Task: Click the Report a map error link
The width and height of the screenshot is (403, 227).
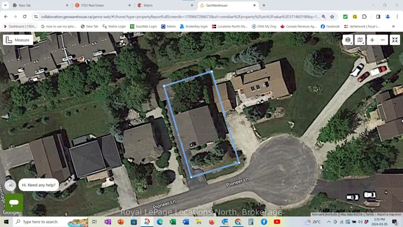Action: tap(389, 215)
